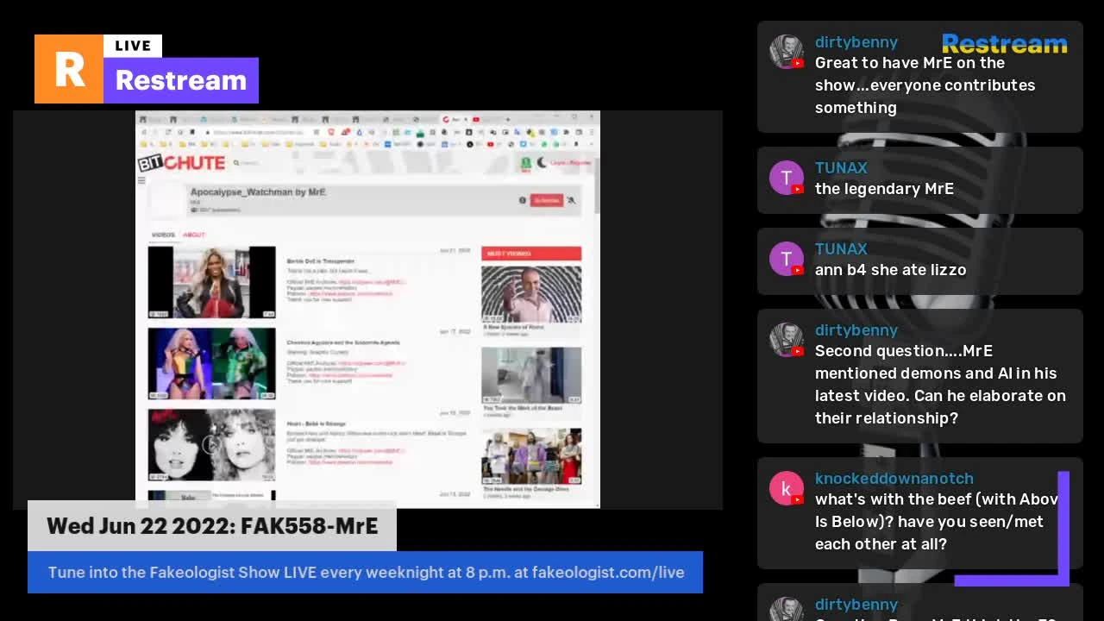
Task: Toggle dark mode moon icon
Action: click(541, 162)
